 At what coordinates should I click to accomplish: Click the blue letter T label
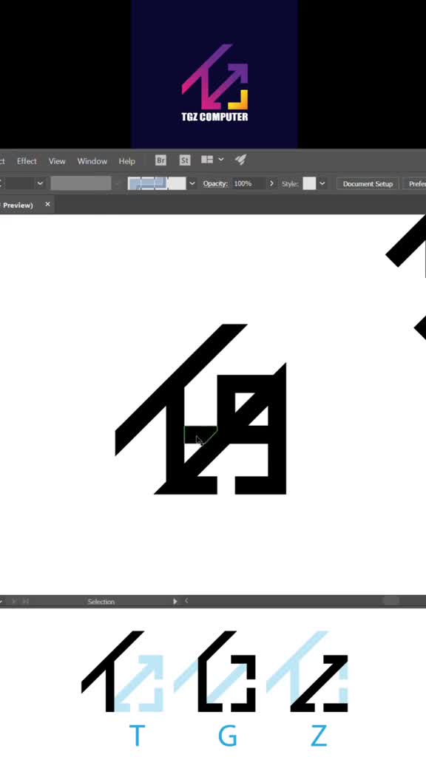point(137,736)
